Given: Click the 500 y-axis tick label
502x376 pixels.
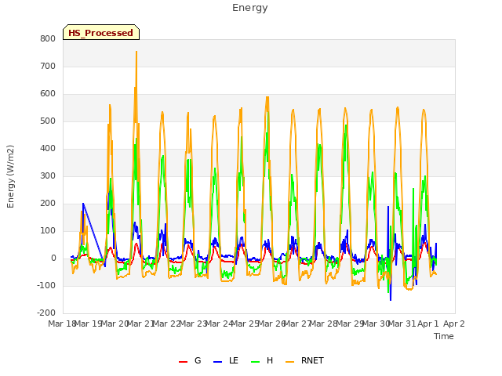Looking at the screenshot, I should coord(48,121).
